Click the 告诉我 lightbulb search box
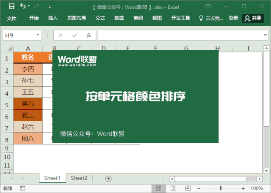Image resolution: width=271 pixels, height=193 pixels. click(x=211, y=18)
